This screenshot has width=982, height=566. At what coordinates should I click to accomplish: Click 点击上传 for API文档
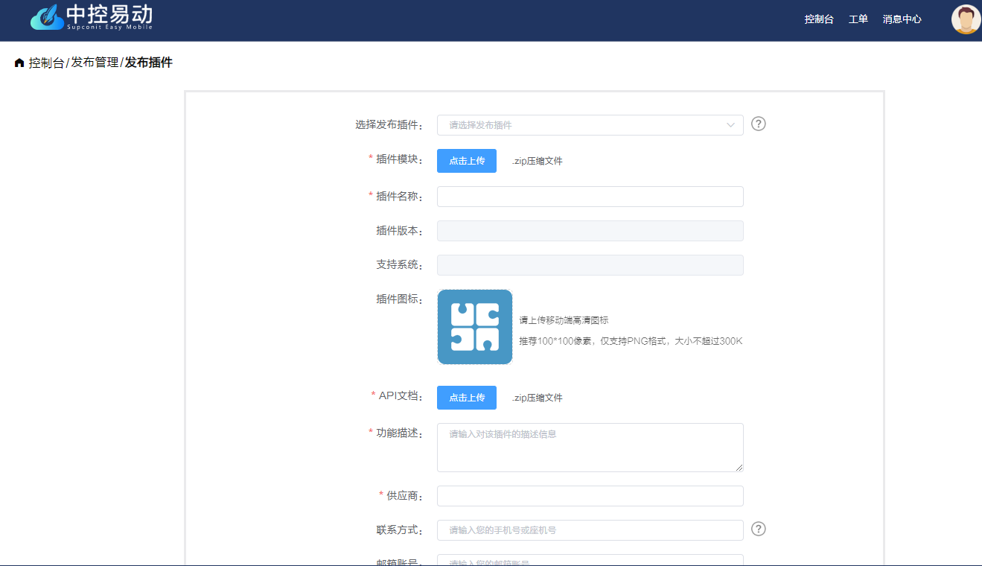point(467,398)
